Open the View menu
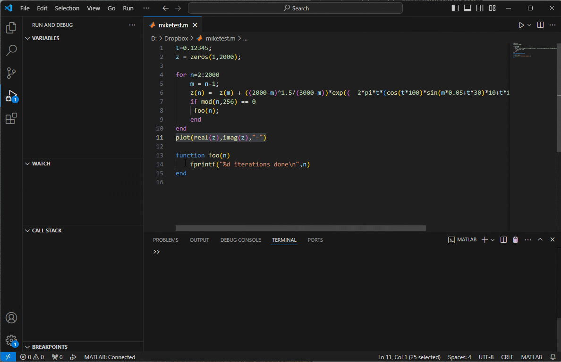The height and width of the screenshot is (362, 561). click(93, 8)
